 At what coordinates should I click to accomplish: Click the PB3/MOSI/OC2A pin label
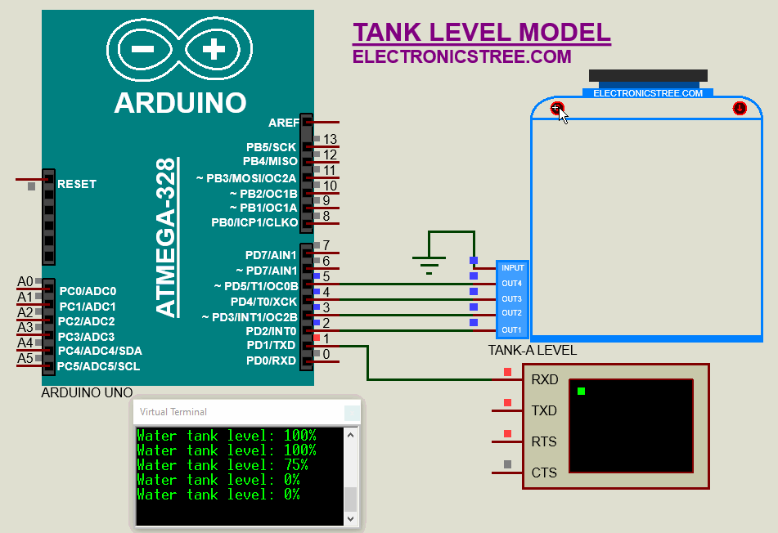[x=246, y=178]
